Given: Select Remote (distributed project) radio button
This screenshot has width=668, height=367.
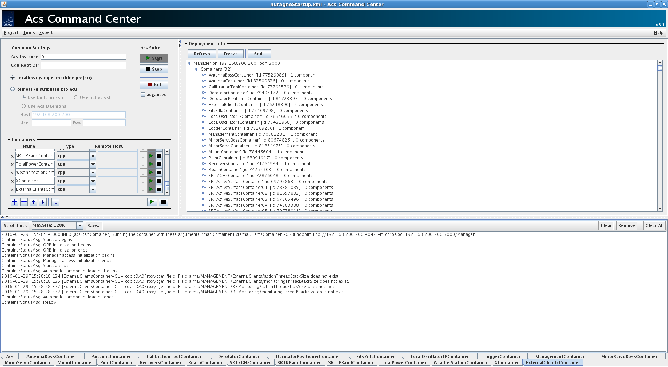Looking at the screenshot, I should point(13,89).
